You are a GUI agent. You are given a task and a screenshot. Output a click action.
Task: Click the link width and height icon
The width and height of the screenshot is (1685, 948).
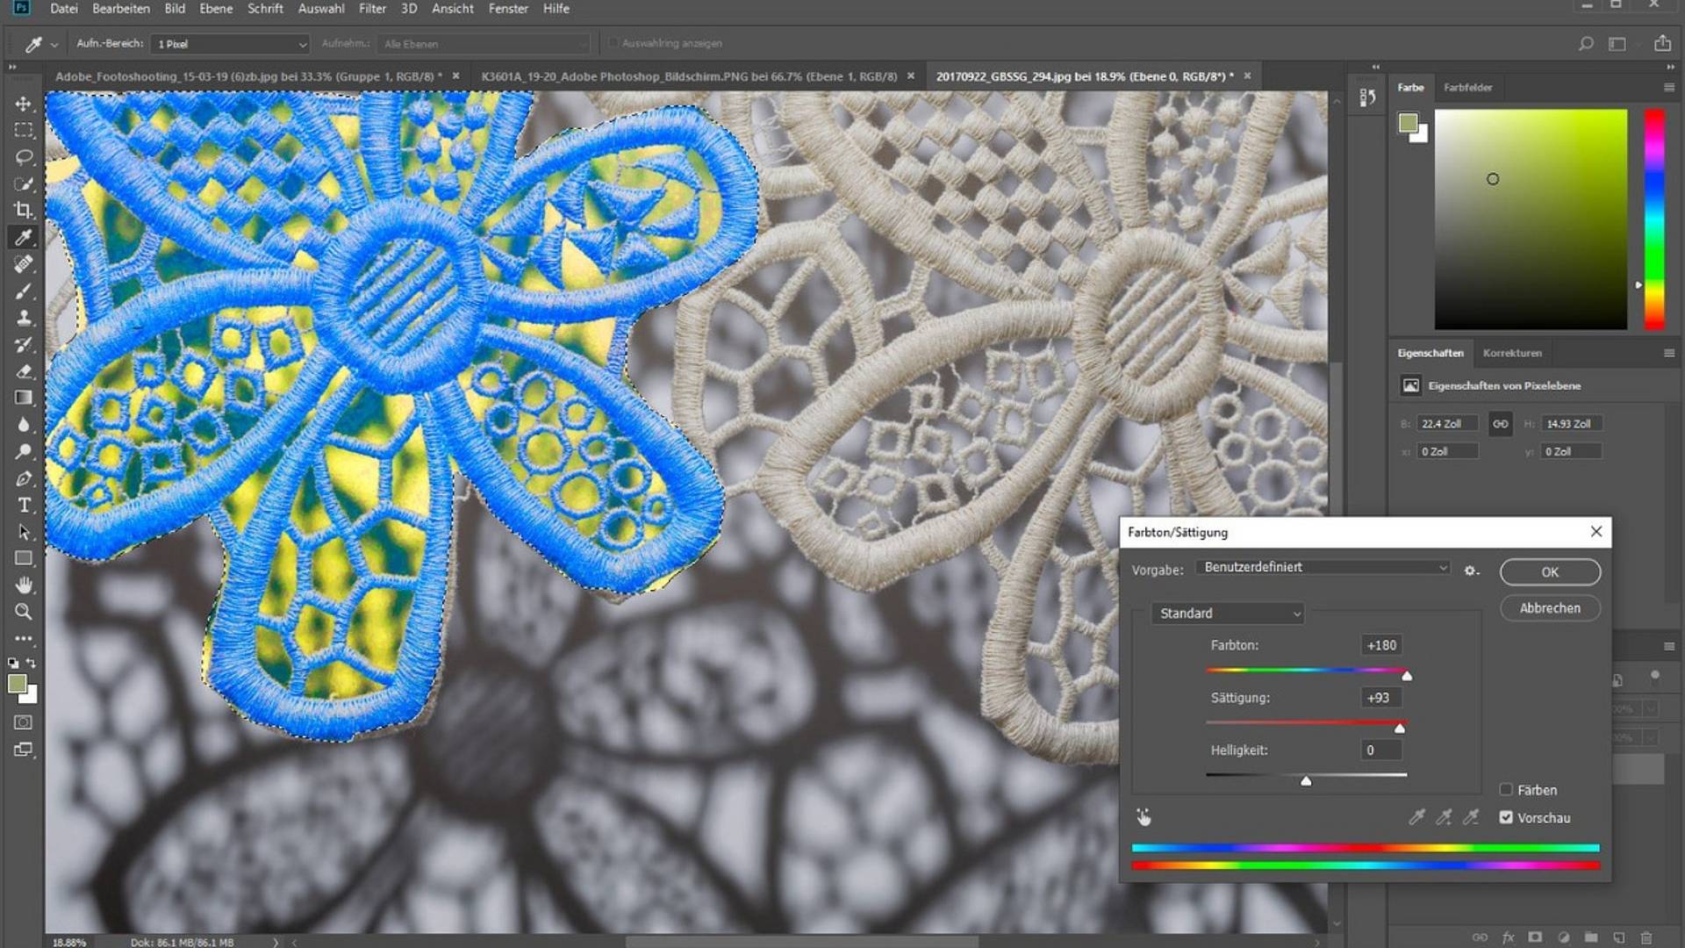(1501, 424)
